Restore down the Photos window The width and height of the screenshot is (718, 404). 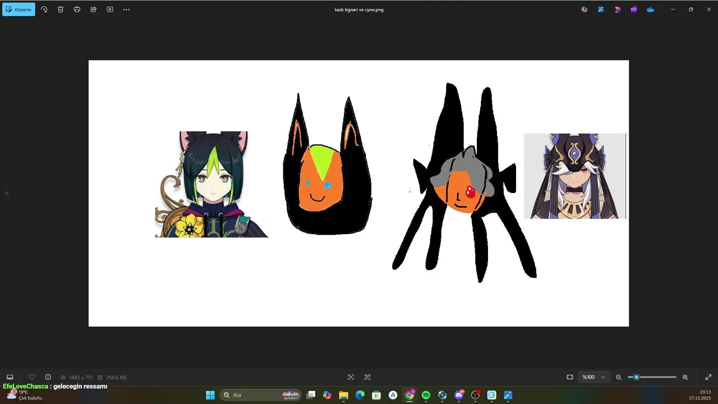coord(691,10)
